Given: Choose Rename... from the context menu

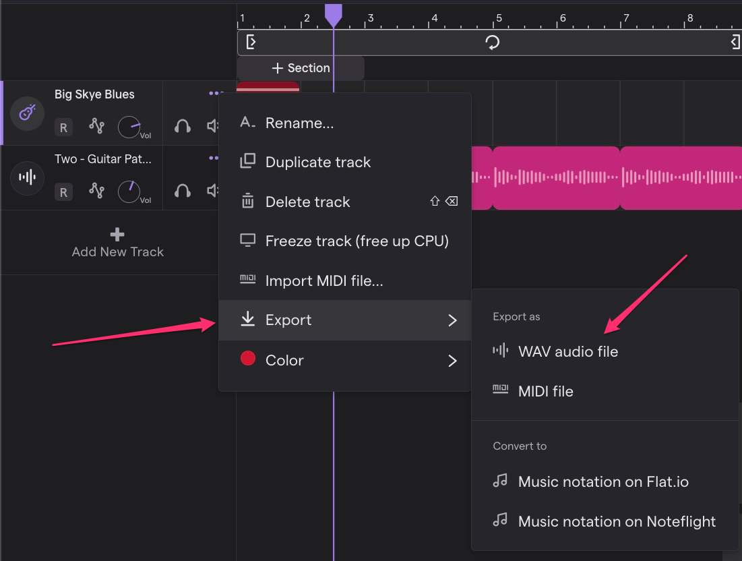Looking at the screenshot, I should click(344, 123).
